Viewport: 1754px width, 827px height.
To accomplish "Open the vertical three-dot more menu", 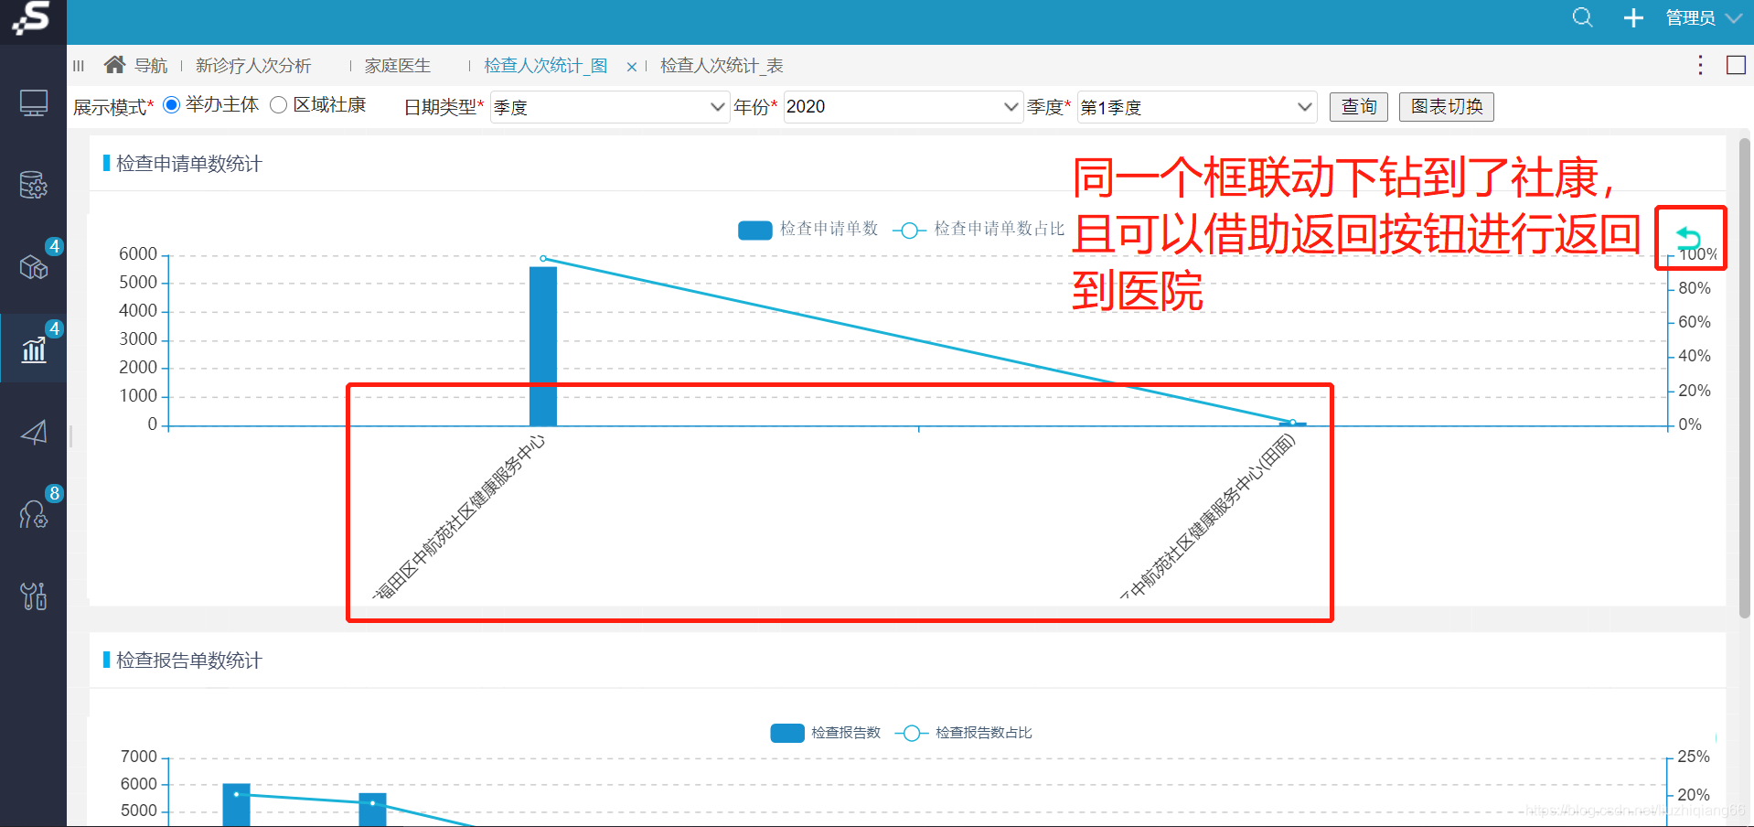I will [1700, 65].
